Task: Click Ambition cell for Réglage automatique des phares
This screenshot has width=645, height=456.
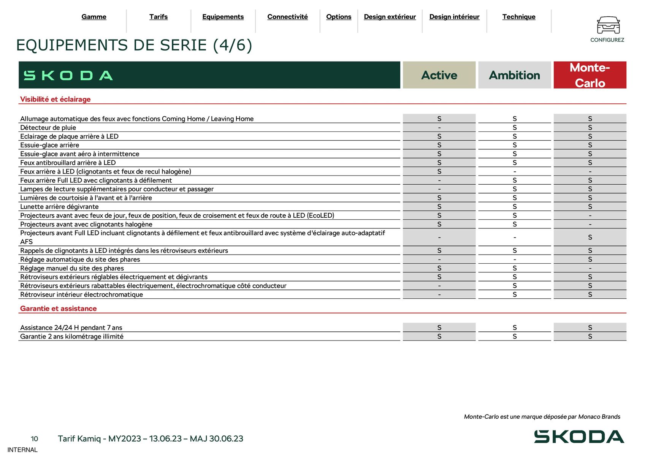Action: pos(515,259)
